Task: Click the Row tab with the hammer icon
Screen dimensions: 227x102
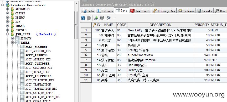Action: 220,11
